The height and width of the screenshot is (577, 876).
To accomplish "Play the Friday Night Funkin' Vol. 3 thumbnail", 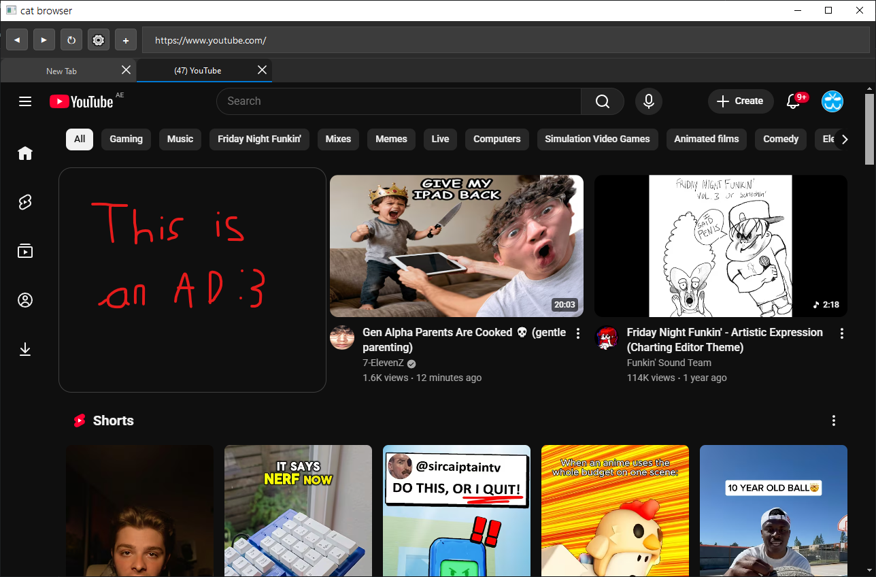I will click(x=721, y=246).
